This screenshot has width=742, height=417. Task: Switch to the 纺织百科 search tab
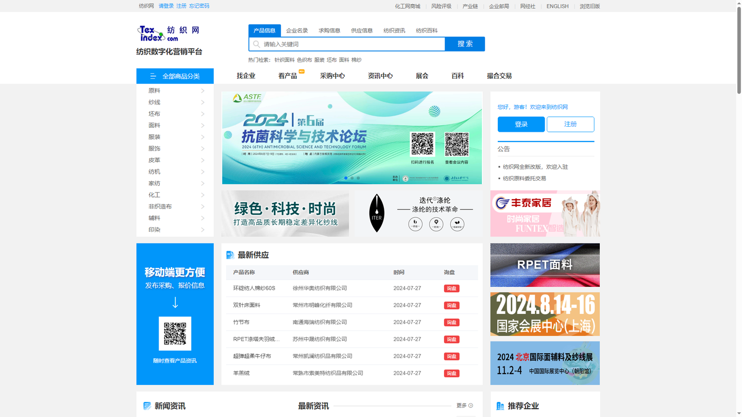coord(427,30)
